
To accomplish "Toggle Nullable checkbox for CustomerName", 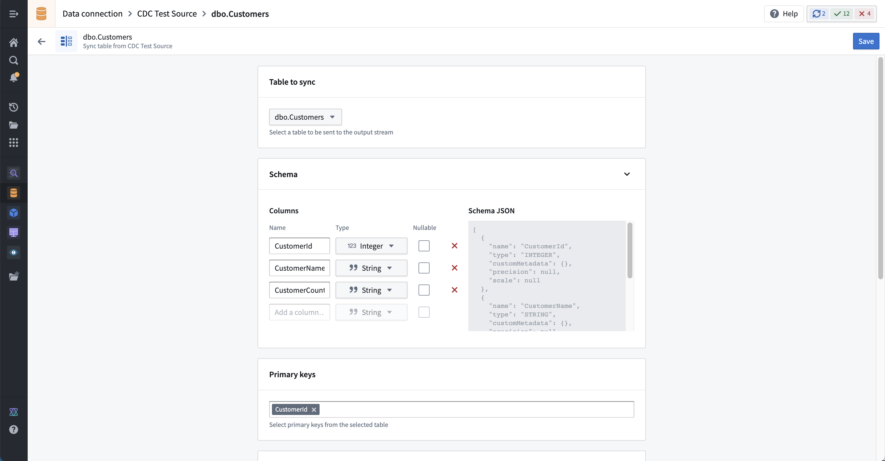I will [424, 268].
